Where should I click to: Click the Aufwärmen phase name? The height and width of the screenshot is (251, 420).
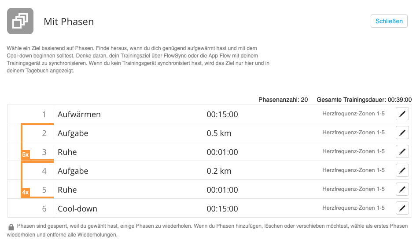pyautogui.click(x=79, y=115)
